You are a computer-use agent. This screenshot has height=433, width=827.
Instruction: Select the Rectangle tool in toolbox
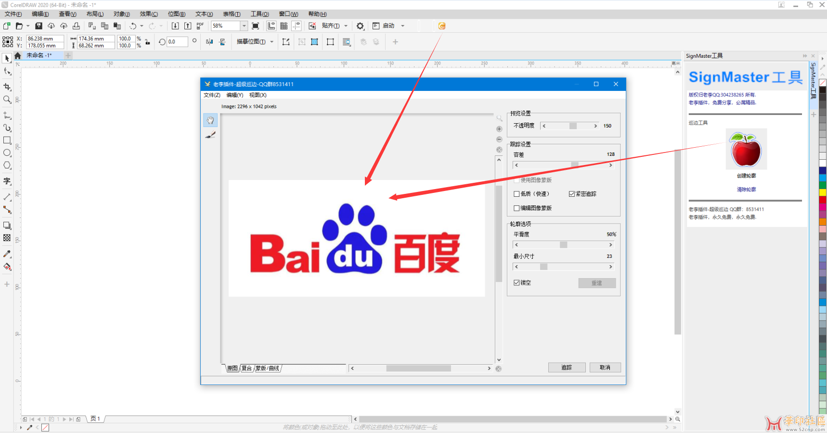tap(7, 140)
